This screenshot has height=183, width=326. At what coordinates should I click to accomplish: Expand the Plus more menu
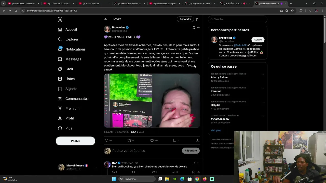click(x=65, y=128)
